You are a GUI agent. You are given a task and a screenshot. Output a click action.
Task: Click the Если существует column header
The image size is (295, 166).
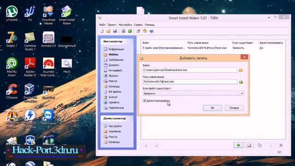coord(242,43)
